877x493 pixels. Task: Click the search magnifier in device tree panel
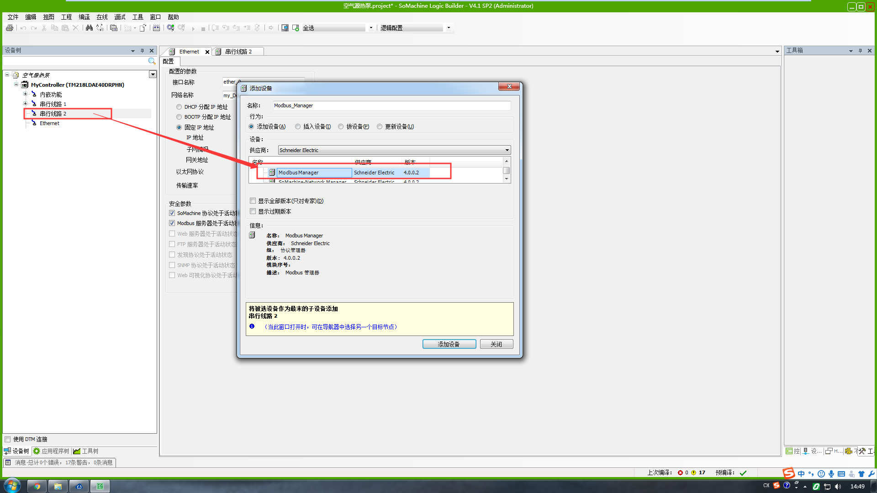tap(152, 61)
